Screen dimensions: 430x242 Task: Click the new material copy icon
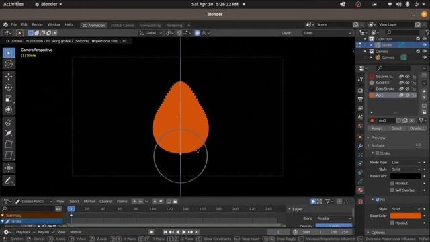click(405, 120)
